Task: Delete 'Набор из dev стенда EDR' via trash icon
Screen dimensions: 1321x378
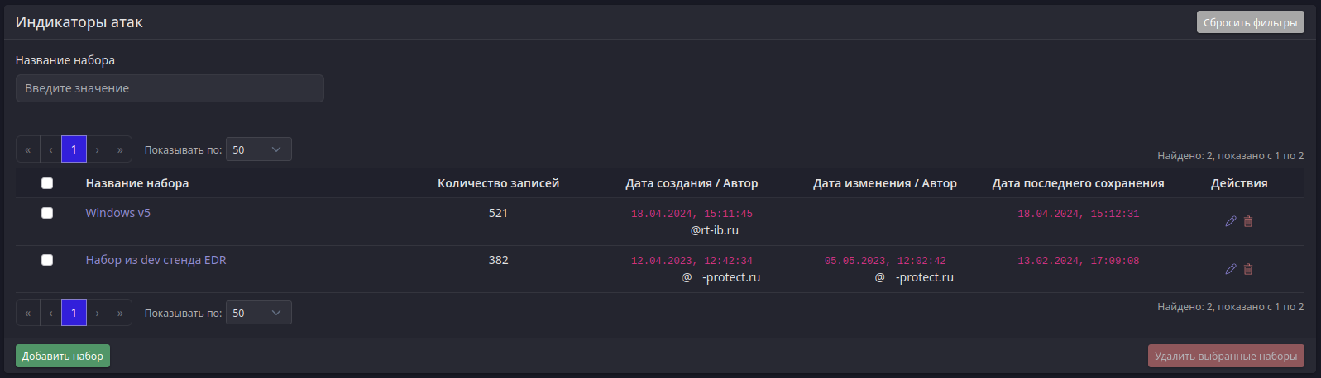Action: tap(1248, 269)
